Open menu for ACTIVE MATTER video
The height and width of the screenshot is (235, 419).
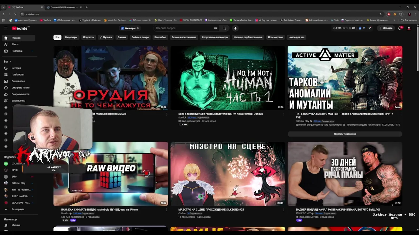tap(401, 114)
